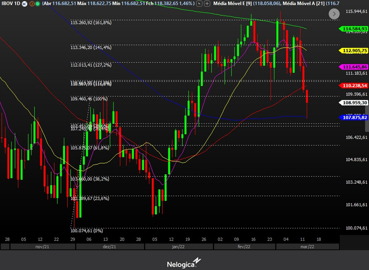Screen dimensions: 369x270
Task: Click the small chart-corner button before the plus
Action: coord(199,3)
